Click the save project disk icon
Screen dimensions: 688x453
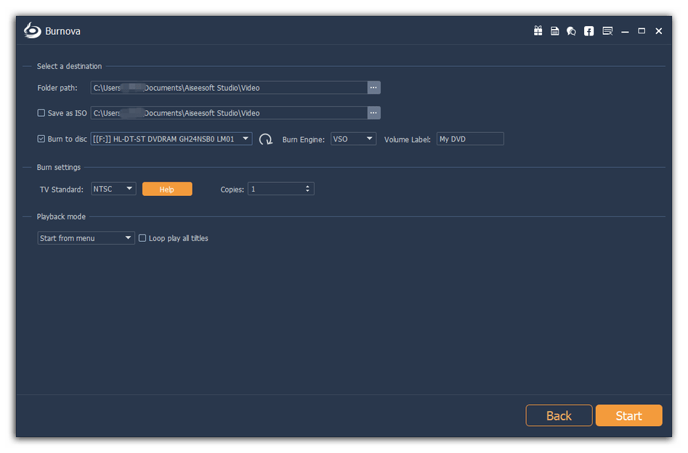(x=554, y=31)
